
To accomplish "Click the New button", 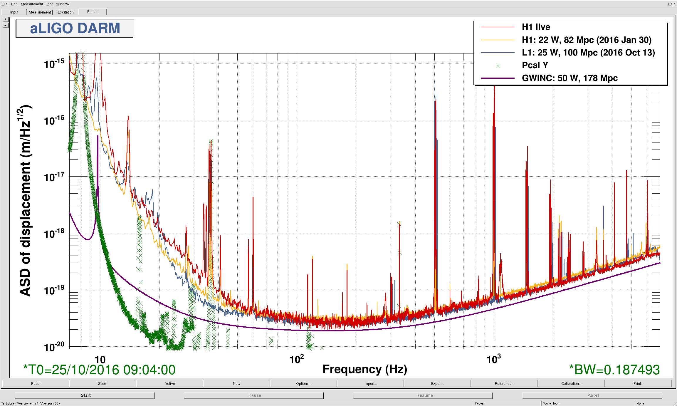I will click(236, 383).
